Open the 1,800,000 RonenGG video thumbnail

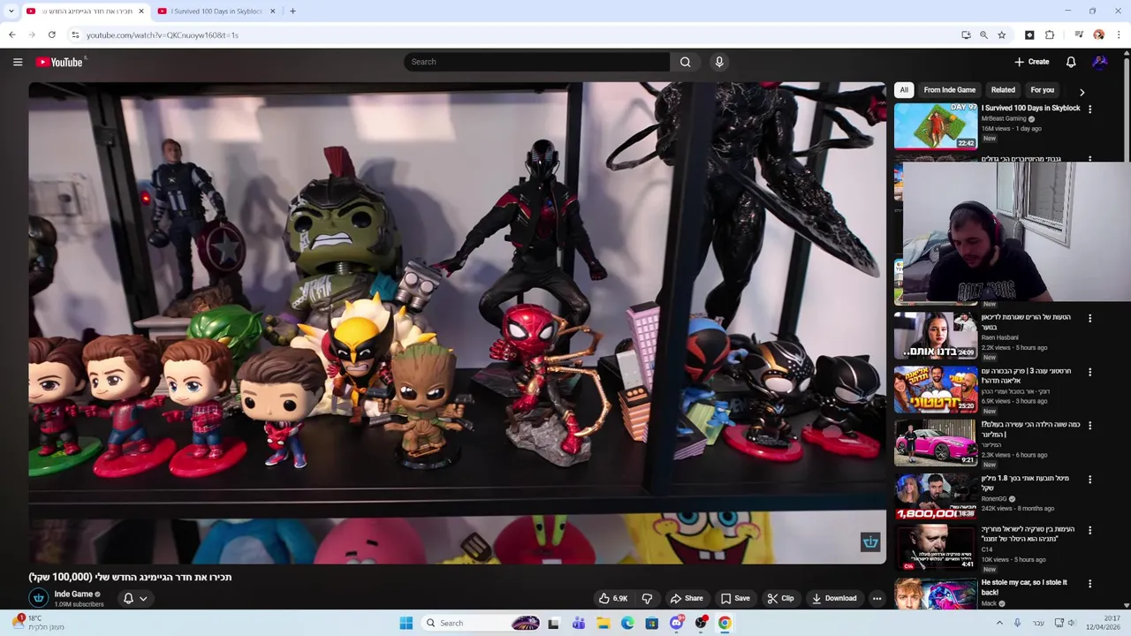(x=936, y=496)
